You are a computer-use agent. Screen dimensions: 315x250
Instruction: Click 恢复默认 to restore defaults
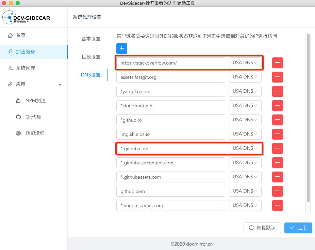(262, 228)
